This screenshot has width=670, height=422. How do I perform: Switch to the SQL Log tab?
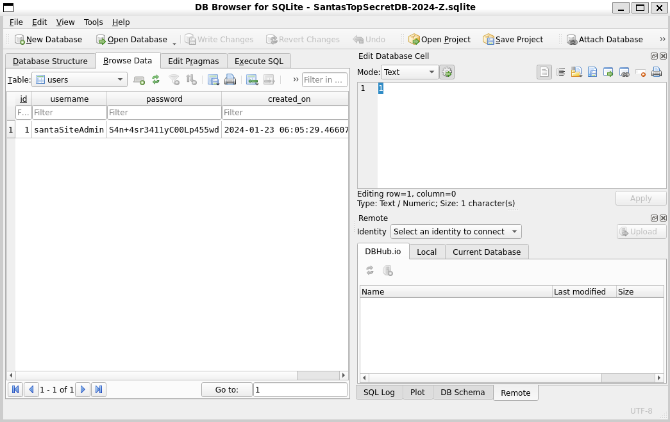pyautogui.click(x=379, y=392)
